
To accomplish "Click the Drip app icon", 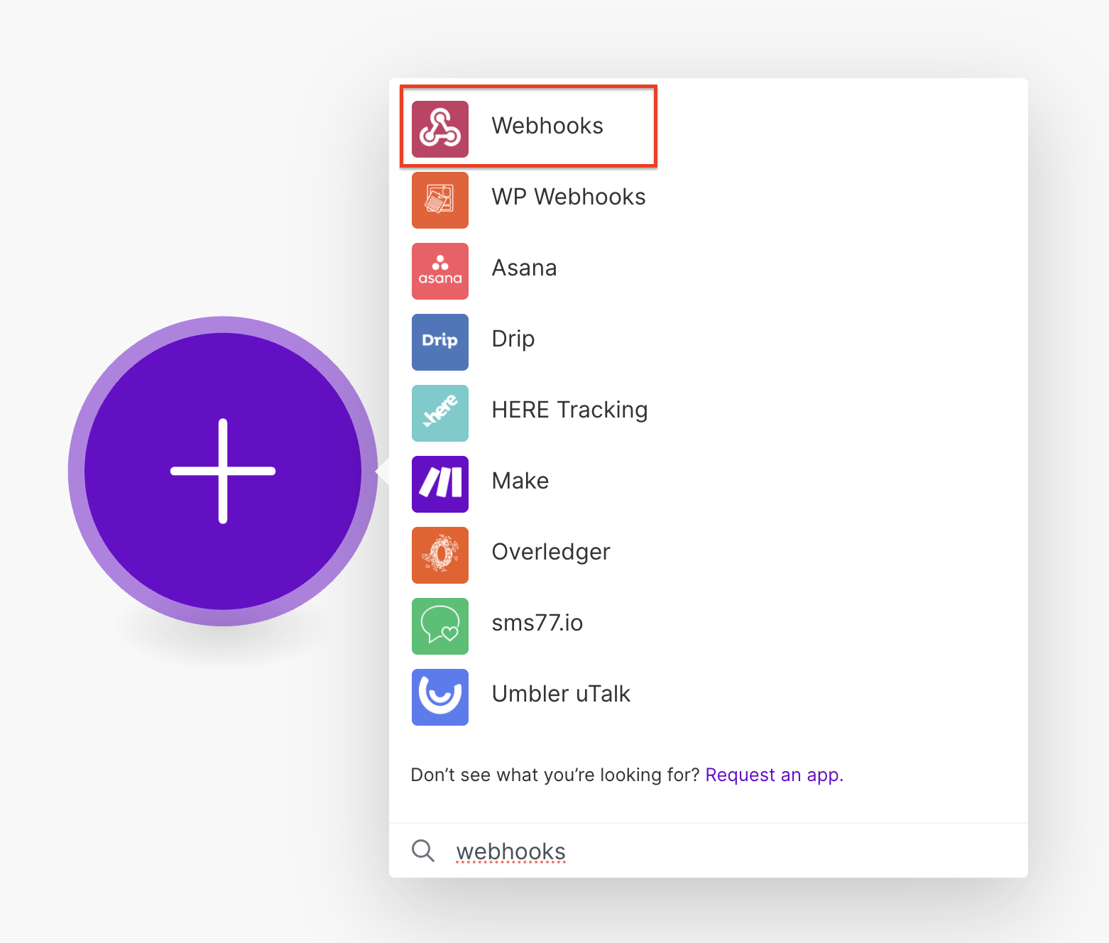I will 440,342.
